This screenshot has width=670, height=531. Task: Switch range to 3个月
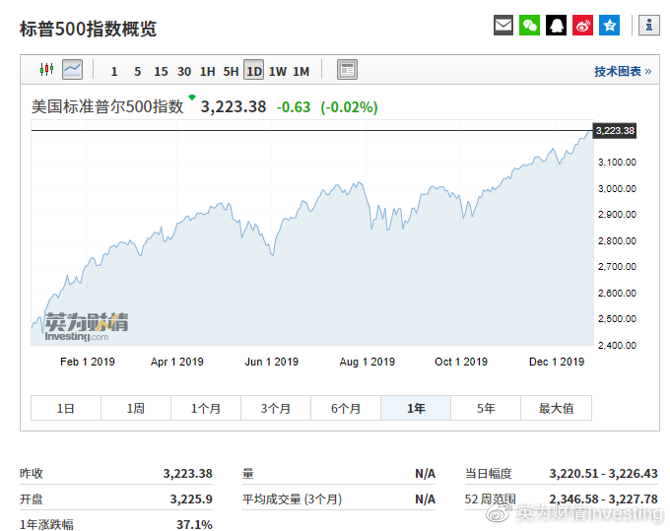(x=276, y=408)
